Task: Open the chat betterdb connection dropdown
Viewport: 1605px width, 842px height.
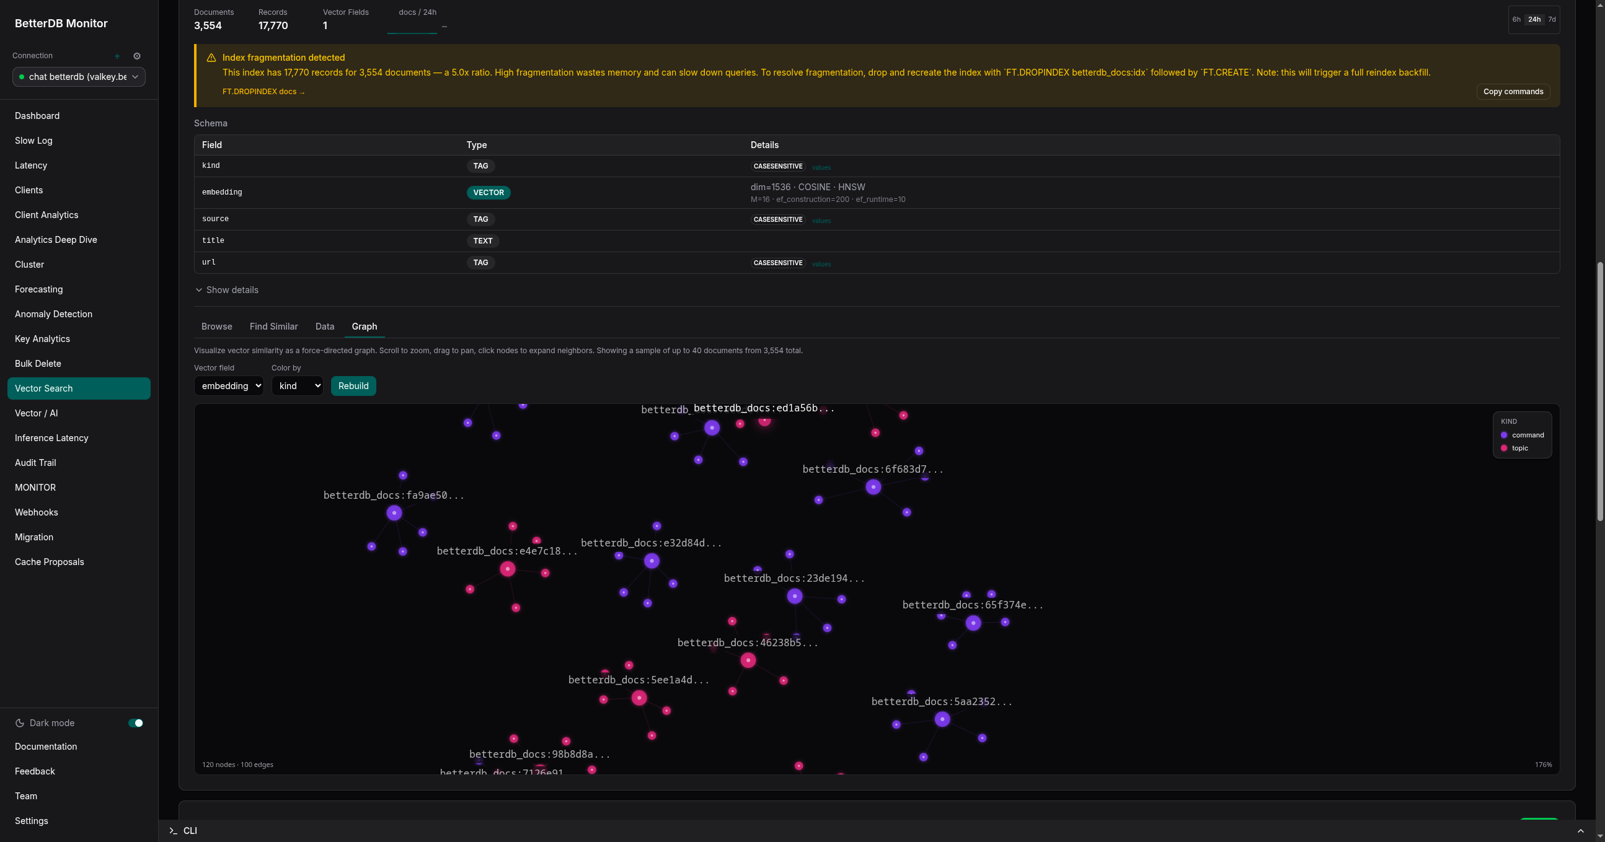Action: tap(79, 77)
